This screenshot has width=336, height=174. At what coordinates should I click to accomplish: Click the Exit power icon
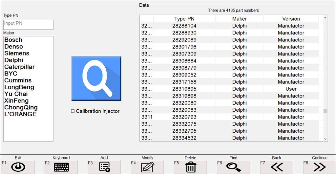[x=18, y=167]
